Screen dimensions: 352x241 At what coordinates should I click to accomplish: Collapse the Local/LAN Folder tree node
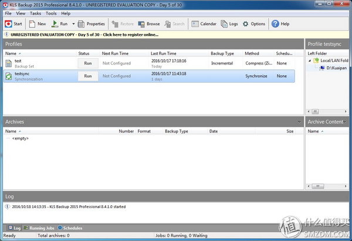click(310, 60)
